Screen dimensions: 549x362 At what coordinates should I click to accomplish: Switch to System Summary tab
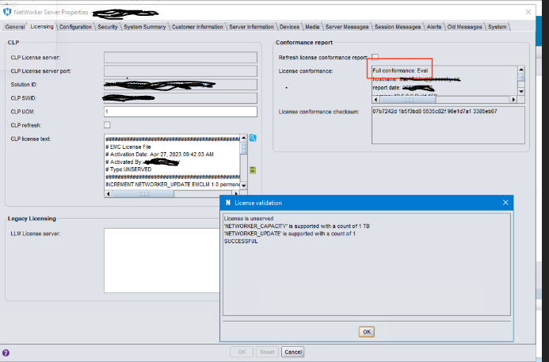[145, 27]
